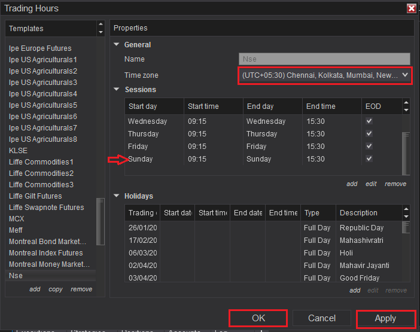Select the KLSE template from list
This screenshot has width=420, height=332.
click(18, 151)
